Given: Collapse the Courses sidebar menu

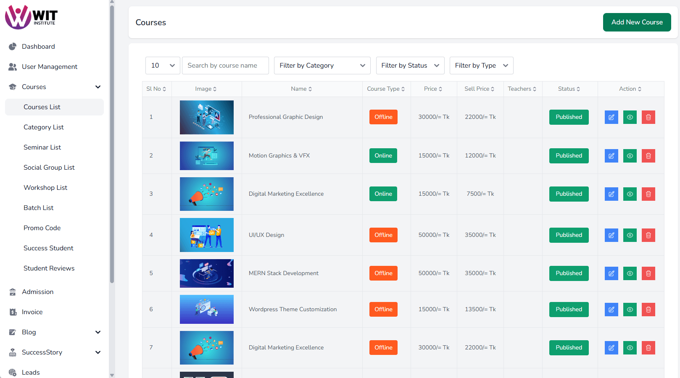Looking at the screenshot, I should [54, 87].
